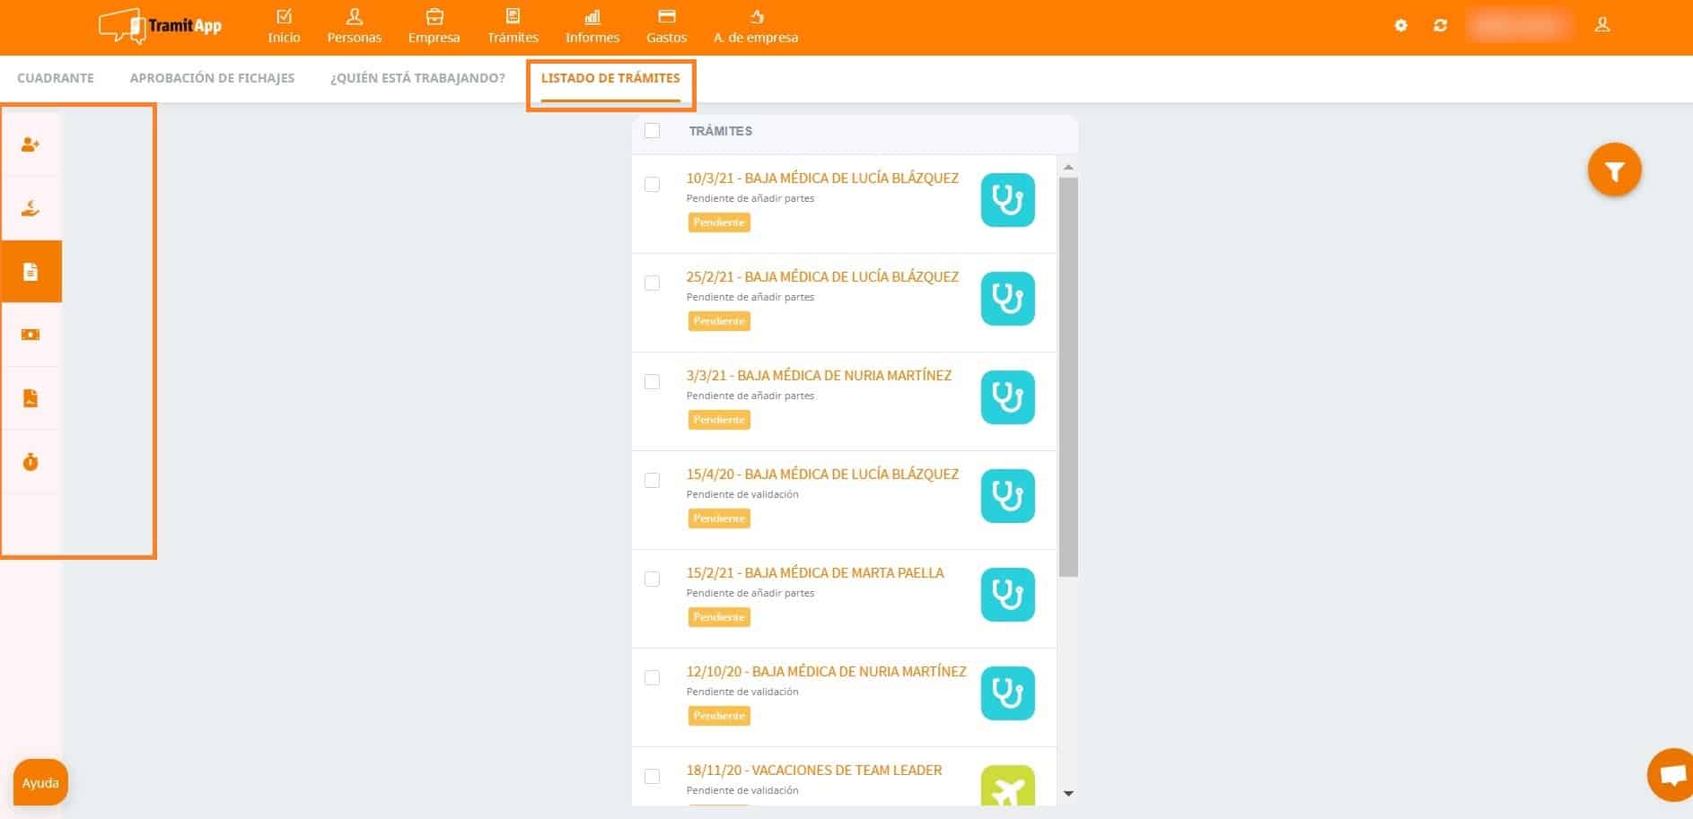This screenshot has height=819, width=1693.
Task: Select the checkbox for 12/10/20 Nuria Martínez
Action: pyautogui.click(x=653, y=678)
